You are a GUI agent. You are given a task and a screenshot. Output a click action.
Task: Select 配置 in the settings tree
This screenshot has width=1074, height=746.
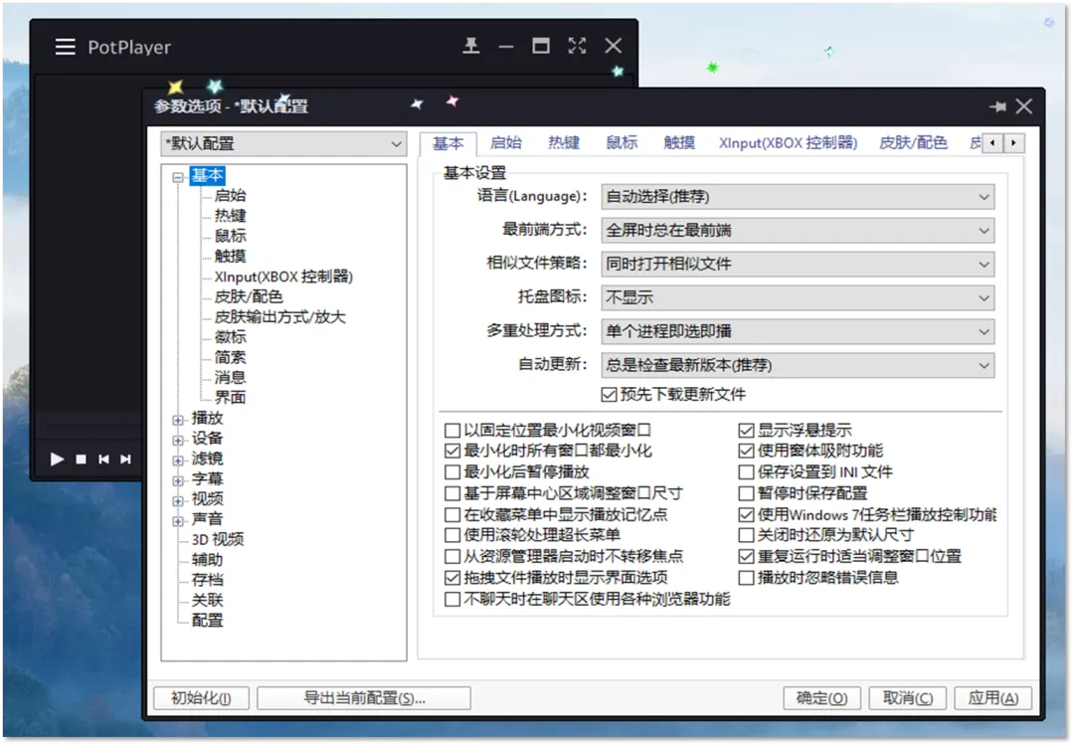208,621
